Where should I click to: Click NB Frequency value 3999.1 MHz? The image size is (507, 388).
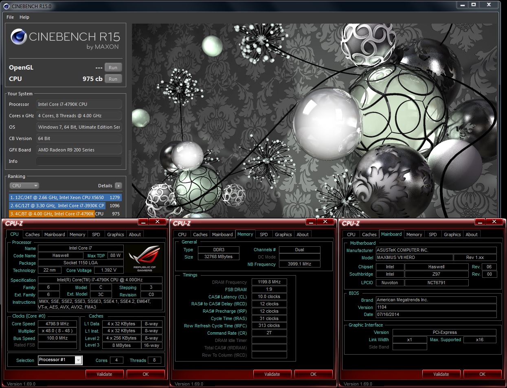pyautogui.click(x=300, y=264)
